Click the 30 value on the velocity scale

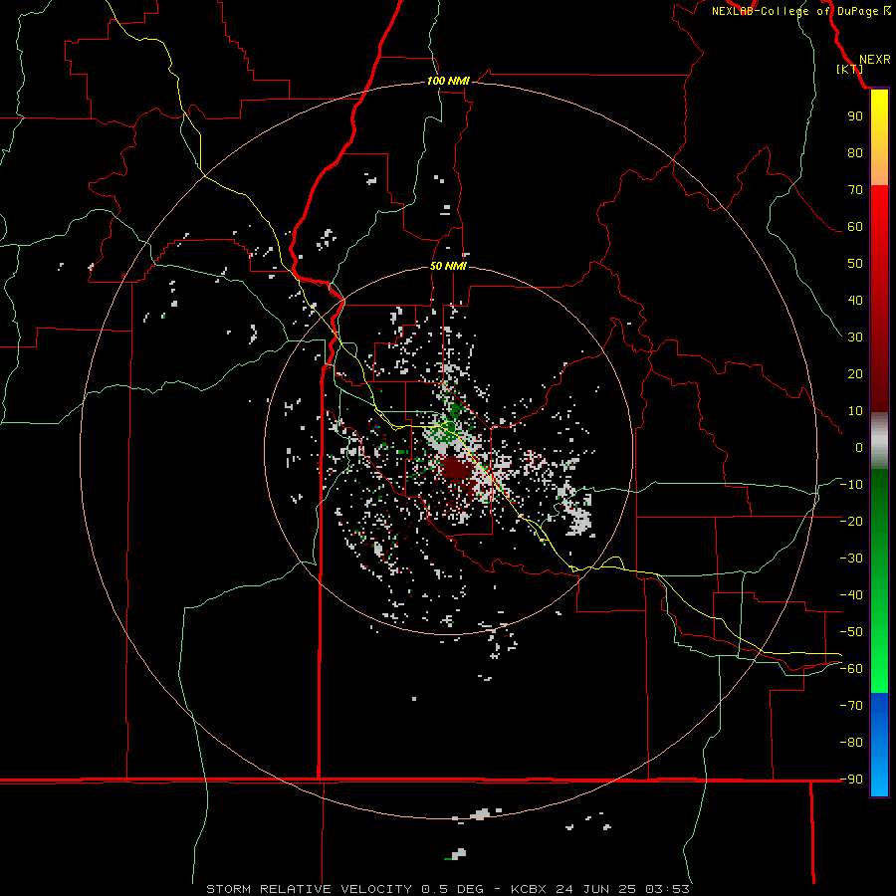[855, 337]
